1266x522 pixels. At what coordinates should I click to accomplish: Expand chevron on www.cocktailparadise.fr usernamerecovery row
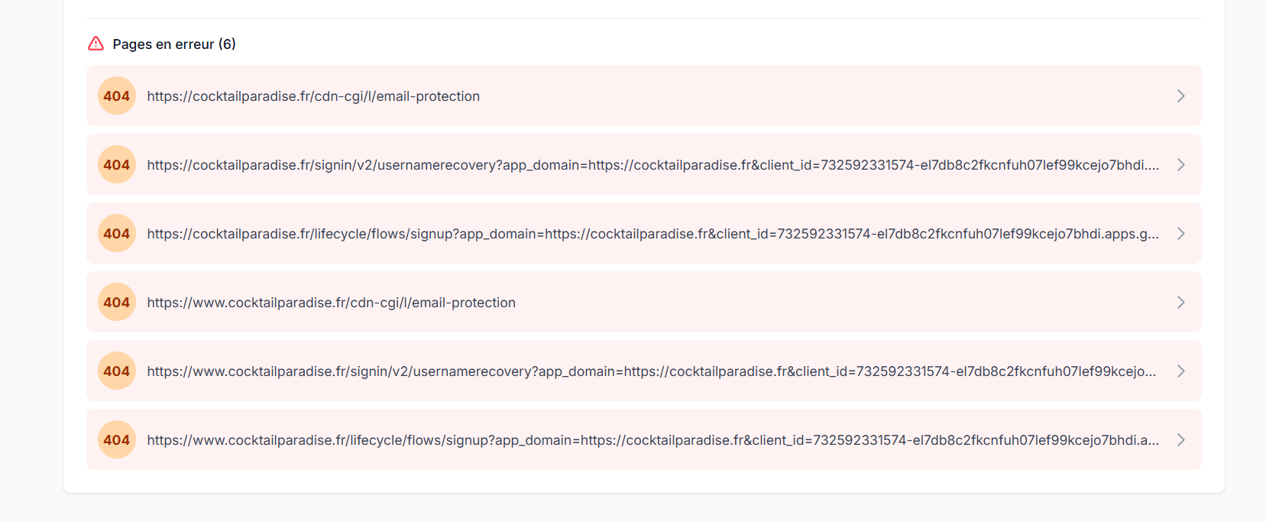1180,371
